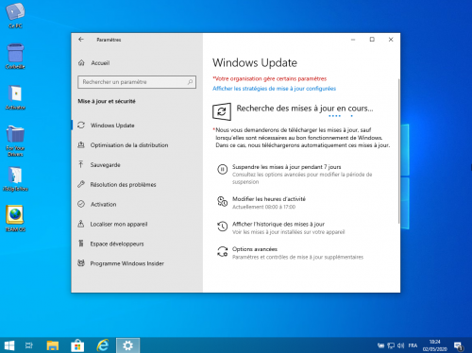Click the Activation checkmark circle icon
Viewport: 472px width, 353px height.
click(x=81, y=204)
